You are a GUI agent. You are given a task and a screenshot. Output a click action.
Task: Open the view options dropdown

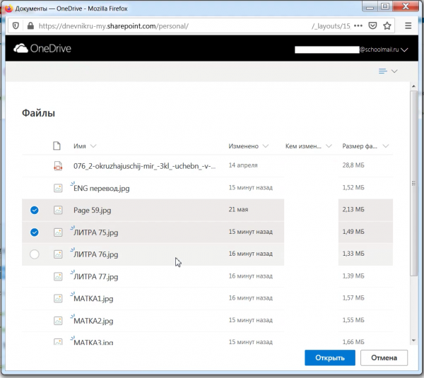click(388, 71)
